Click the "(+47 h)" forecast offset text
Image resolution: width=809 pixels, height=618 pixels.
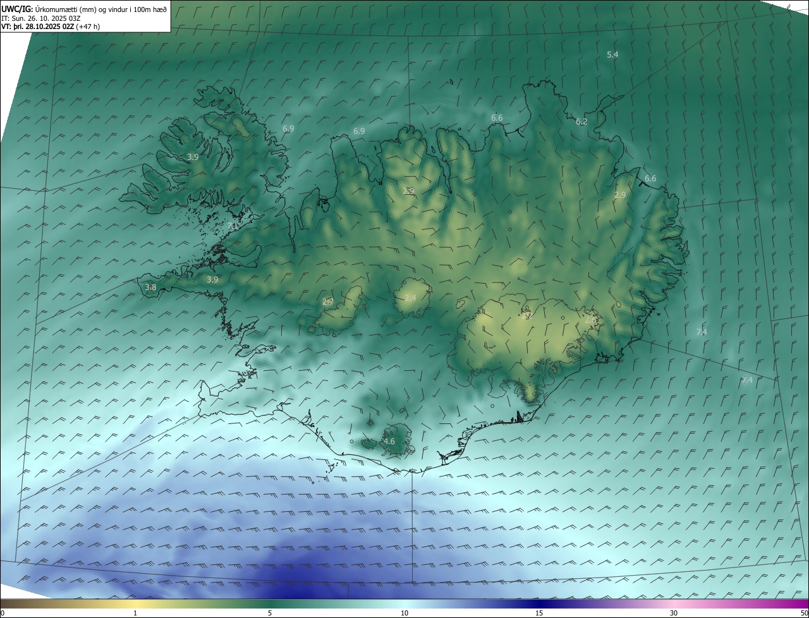88,27
